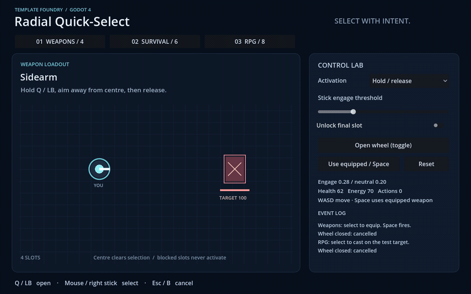Image resolution: width=471 pixels, height=294 pixels.
Task: Open the Activation Hold / release dropdown
Action: pos(409,81)
